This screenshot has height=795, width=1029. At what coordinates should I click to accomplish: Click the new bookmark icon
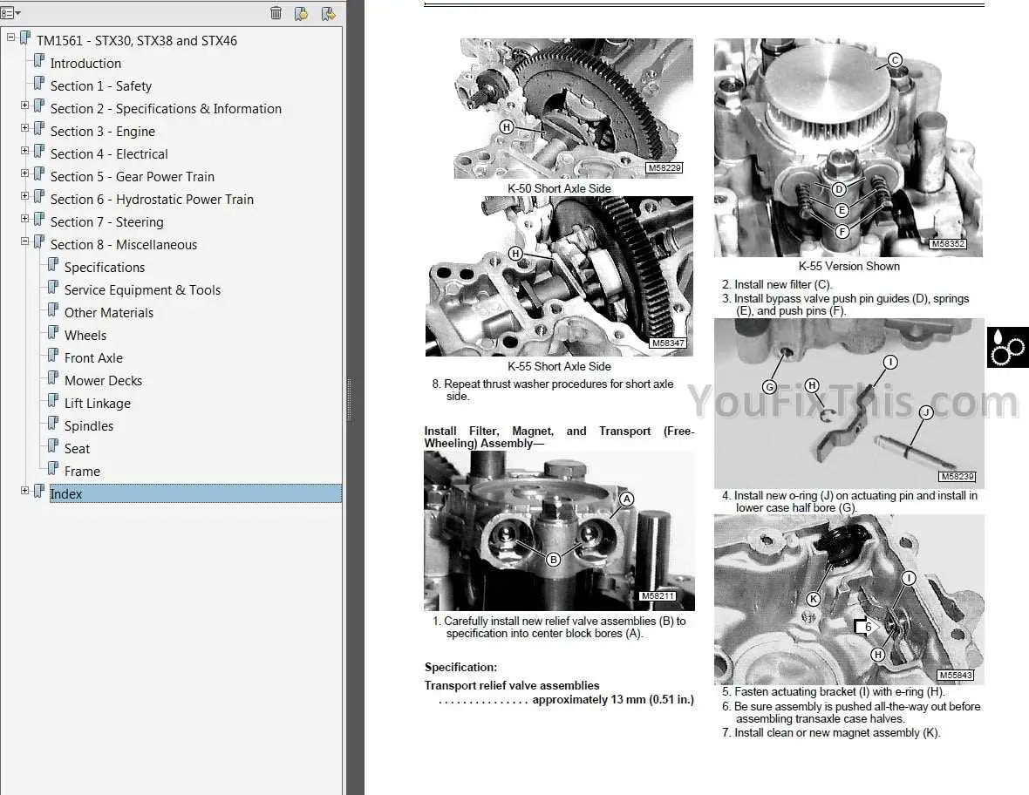click(301, 13)
